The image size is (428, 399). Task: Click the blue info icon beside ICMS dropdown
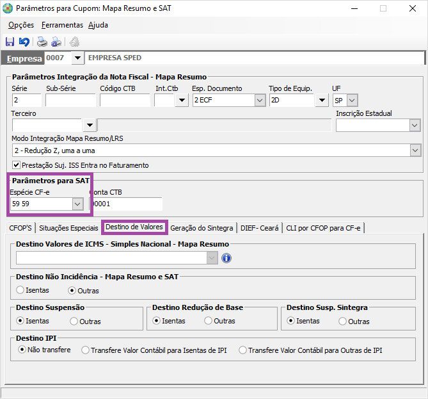coord(226,258)
